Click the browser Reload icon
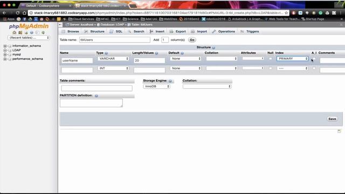 (x=18, y=13)
